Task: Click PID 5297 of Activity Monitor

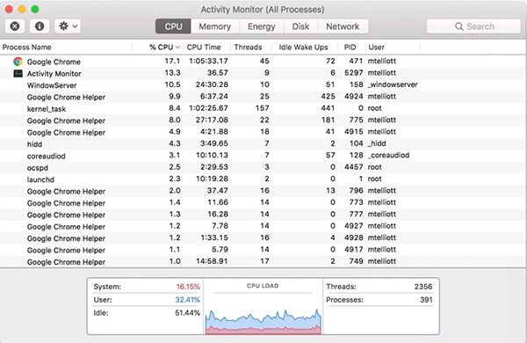Action: click(354, 73)
